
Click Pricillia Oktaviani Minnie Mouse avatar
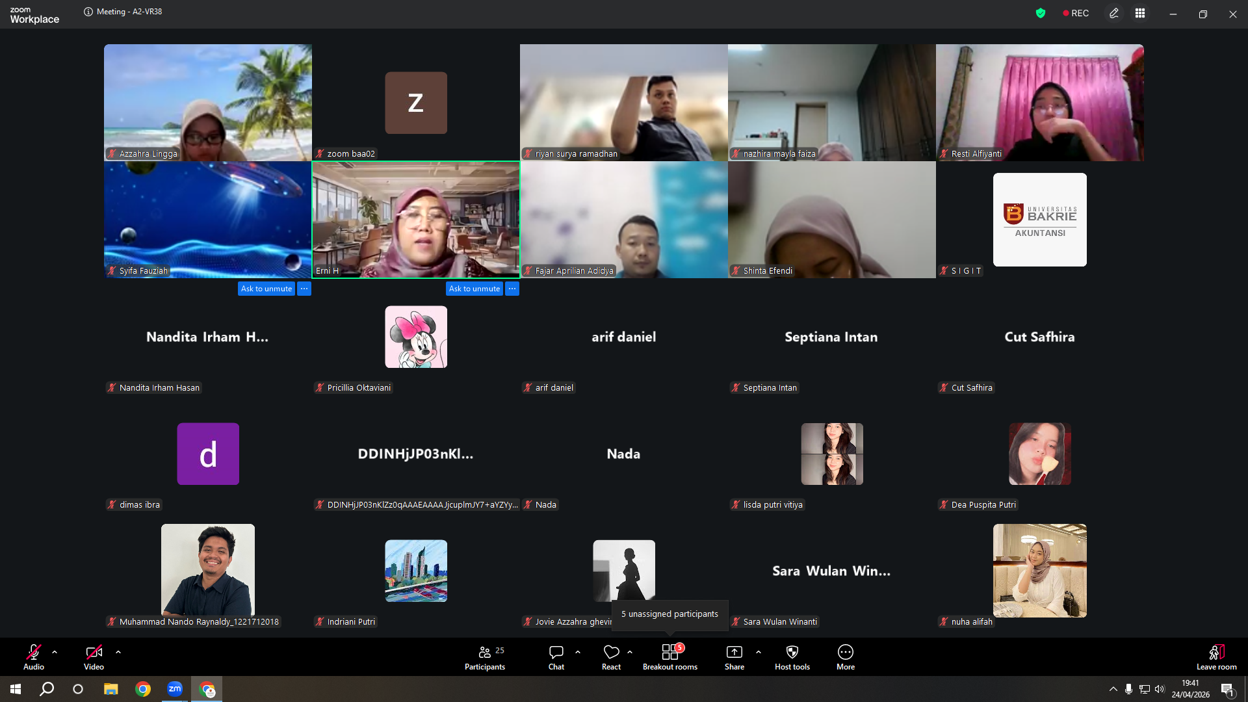click(x=416, y=337)
